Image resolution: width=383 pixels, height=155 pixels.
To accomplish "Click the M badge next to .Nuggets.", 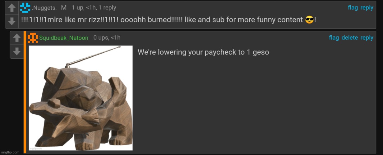I will (x=64, y=8).
